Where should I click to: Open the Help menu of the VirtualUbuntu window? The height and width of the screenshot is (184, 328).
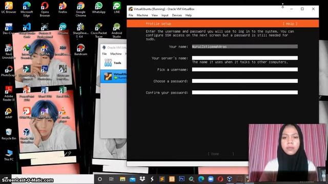click(189, 15)
